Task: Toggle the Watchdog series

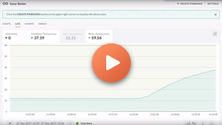Action: 15,36
